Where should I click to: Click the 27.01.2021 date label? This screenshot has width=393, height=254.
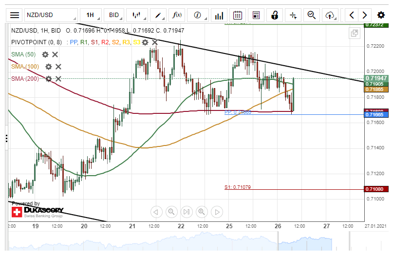pos(375,226)
